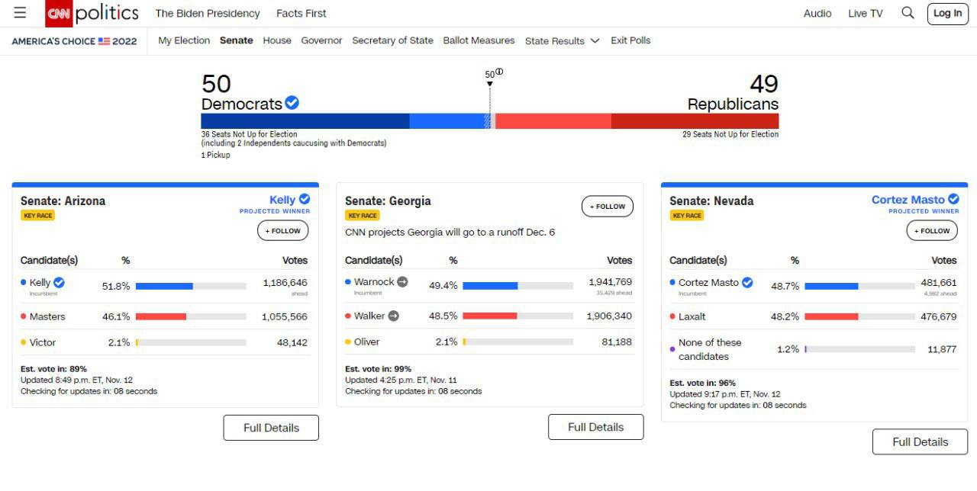Click the info icon beside 50 marker
The width and height of the screenshot is (977, 491).
(499, 72)
